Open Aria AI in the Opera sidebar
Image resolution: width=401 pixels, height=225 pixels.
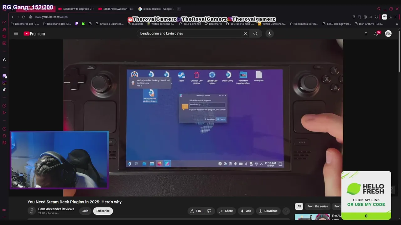point(4,59)
